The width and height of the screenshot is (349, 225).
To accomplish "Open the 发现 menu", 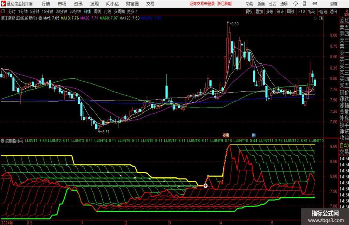I will (x=95, y=4).
